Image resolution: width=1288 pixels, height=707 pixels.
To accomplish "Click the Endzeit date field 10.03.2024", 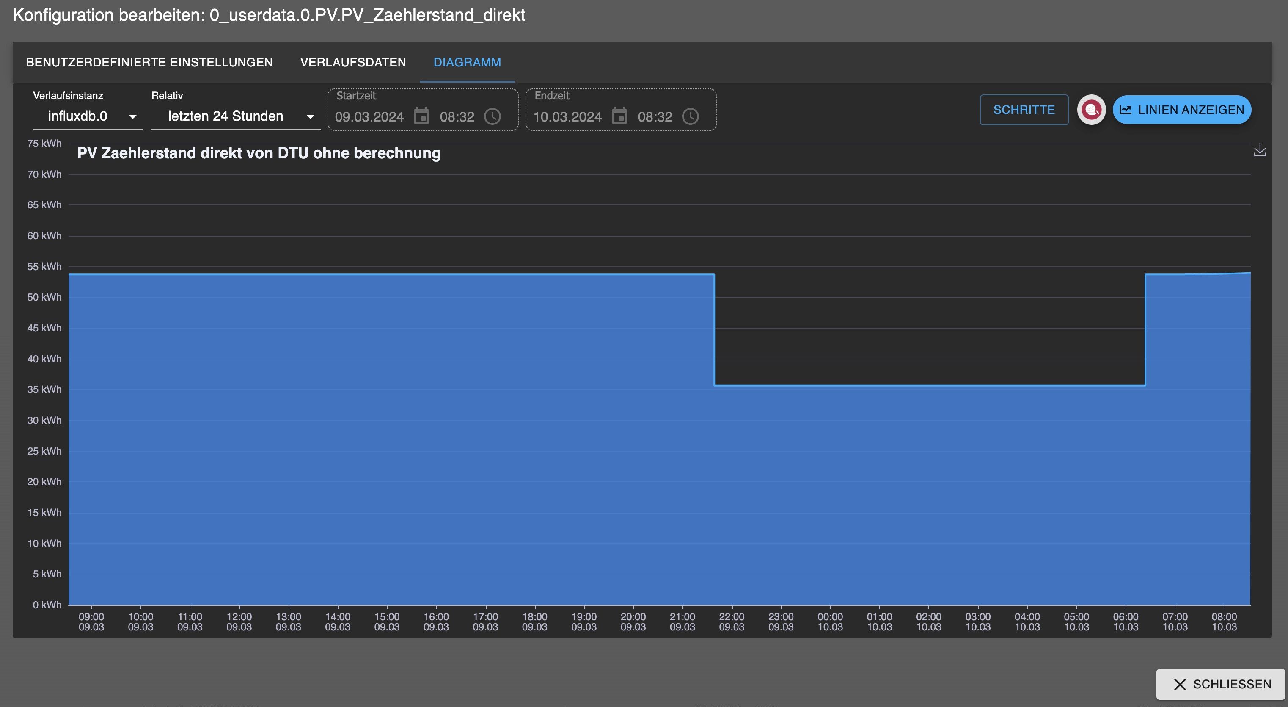I will pos(567,117).
